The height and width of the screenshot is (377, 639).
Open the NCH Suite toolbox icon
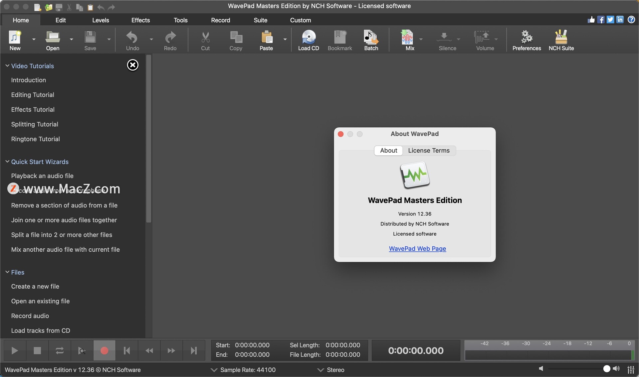click(x=561, y=37)
